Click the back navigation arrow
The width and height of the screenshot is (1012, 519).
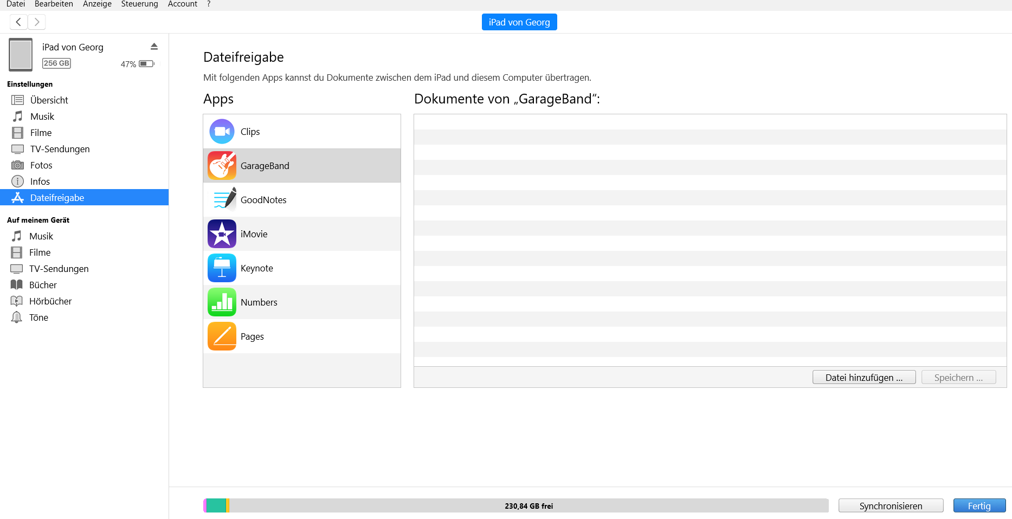coord(18,22)
